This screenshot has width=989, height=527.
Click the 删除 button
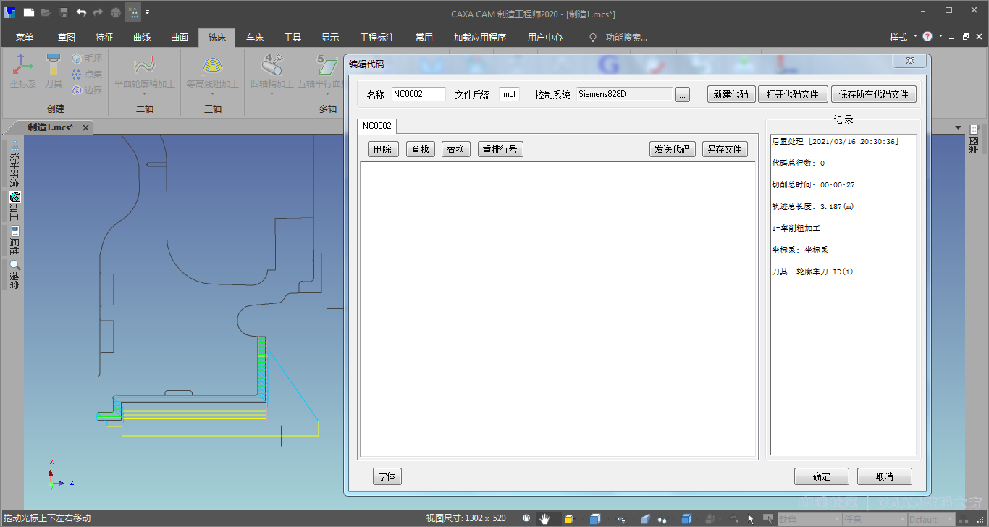click(x=382, y=149)
